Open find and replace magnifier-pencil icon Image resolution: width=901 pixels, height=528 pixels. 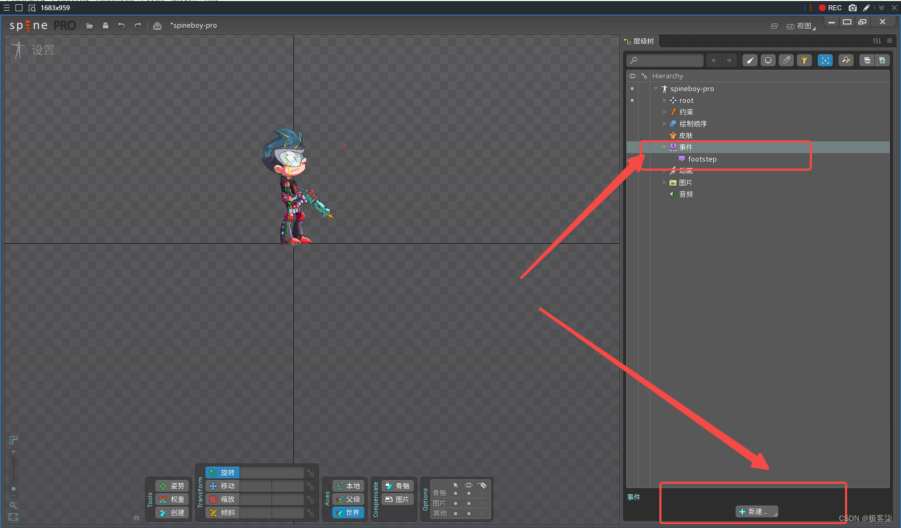pyautogui.click(x=846, y=60)
